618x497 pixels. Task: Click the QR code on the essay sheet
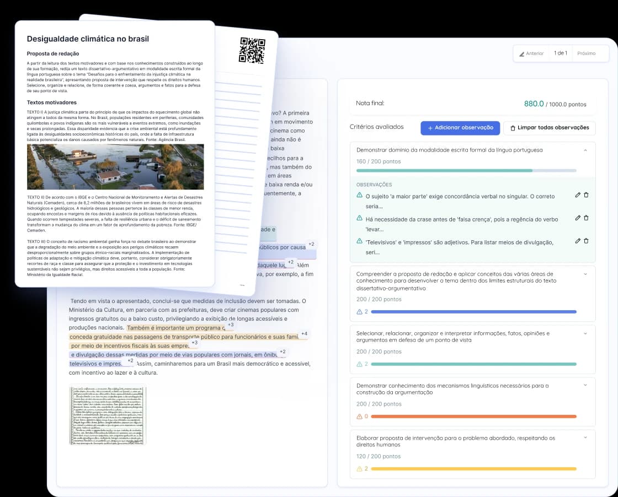(252, 50)
